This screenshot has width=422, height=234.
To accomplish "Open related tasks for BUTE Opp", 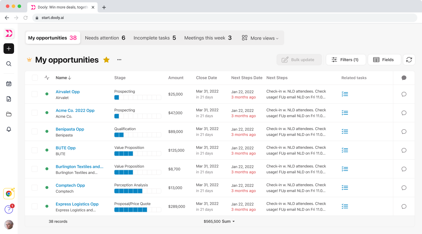I will click(x=345, y=150).
